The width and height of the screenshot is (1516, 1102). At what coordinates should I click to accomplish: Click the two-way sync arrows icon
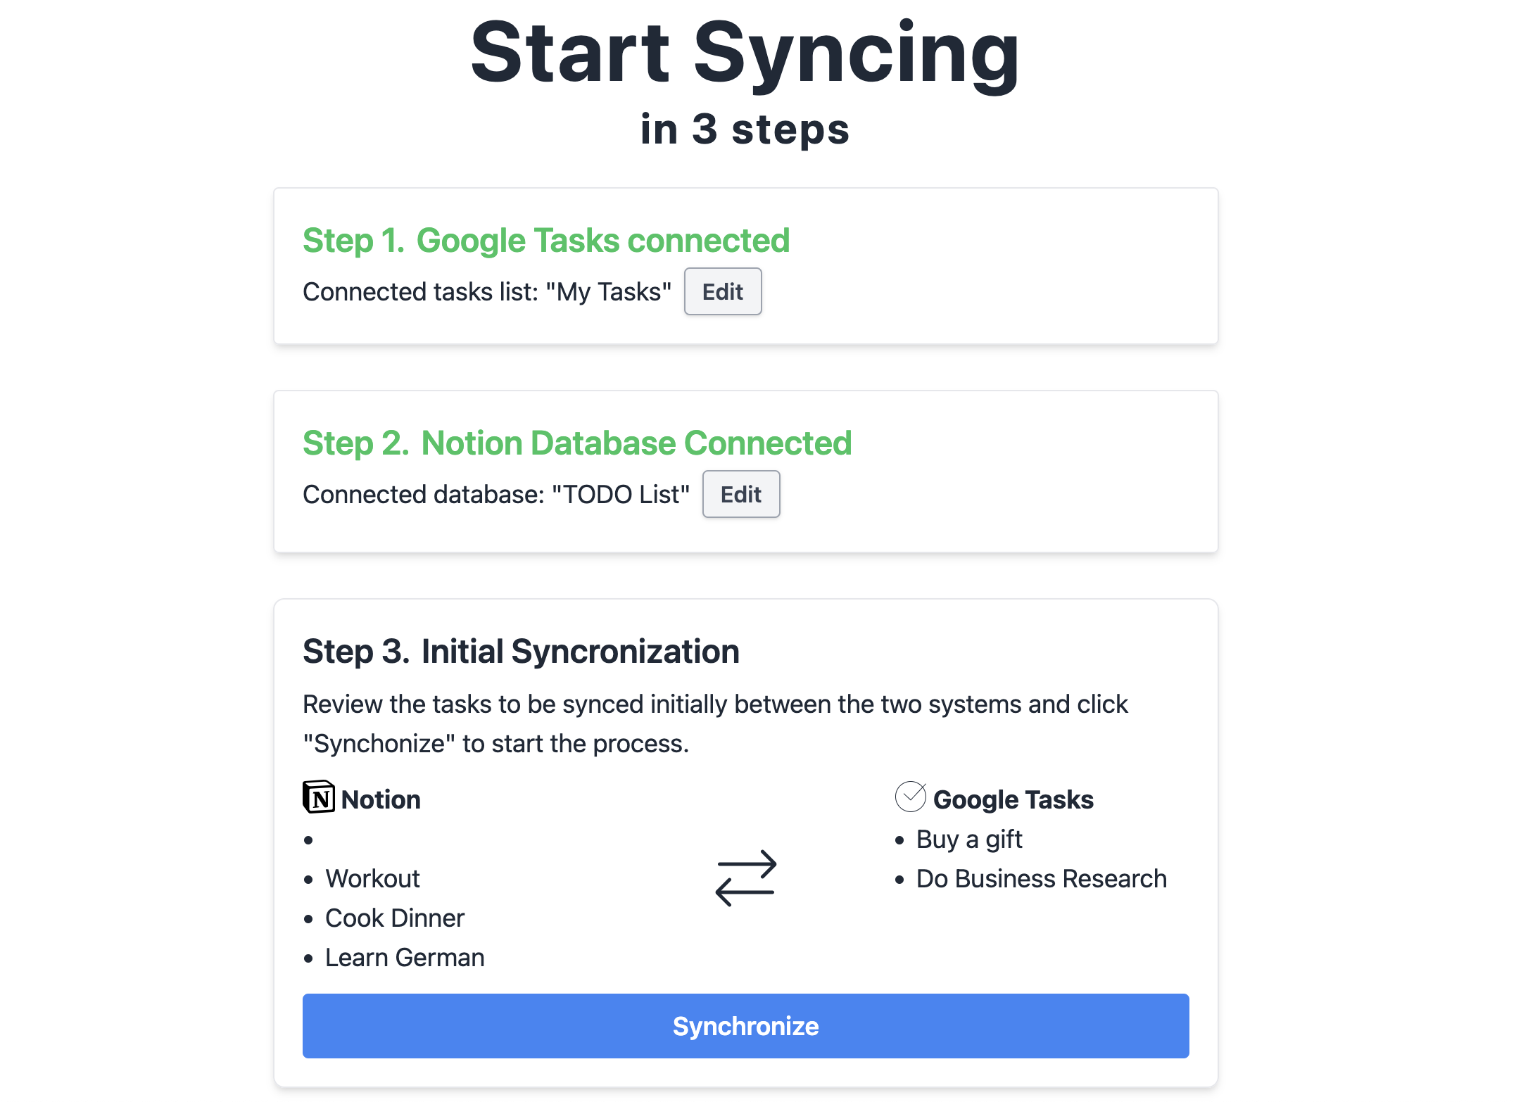click(746, 878)
